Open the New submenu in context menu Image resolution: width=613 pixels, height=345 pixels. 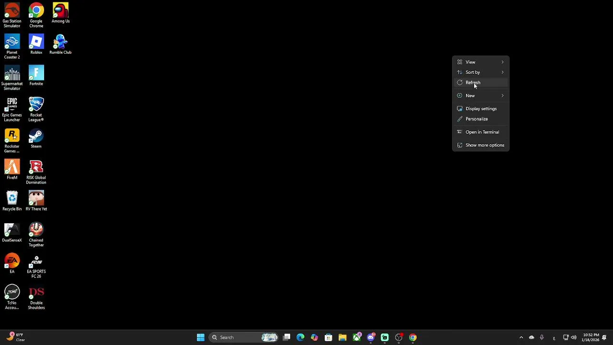(x=481, y=95)
